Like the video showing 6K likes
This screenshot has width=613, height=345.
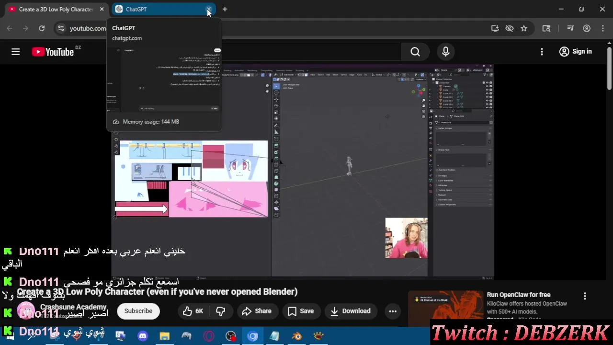[x=193, y=311]
